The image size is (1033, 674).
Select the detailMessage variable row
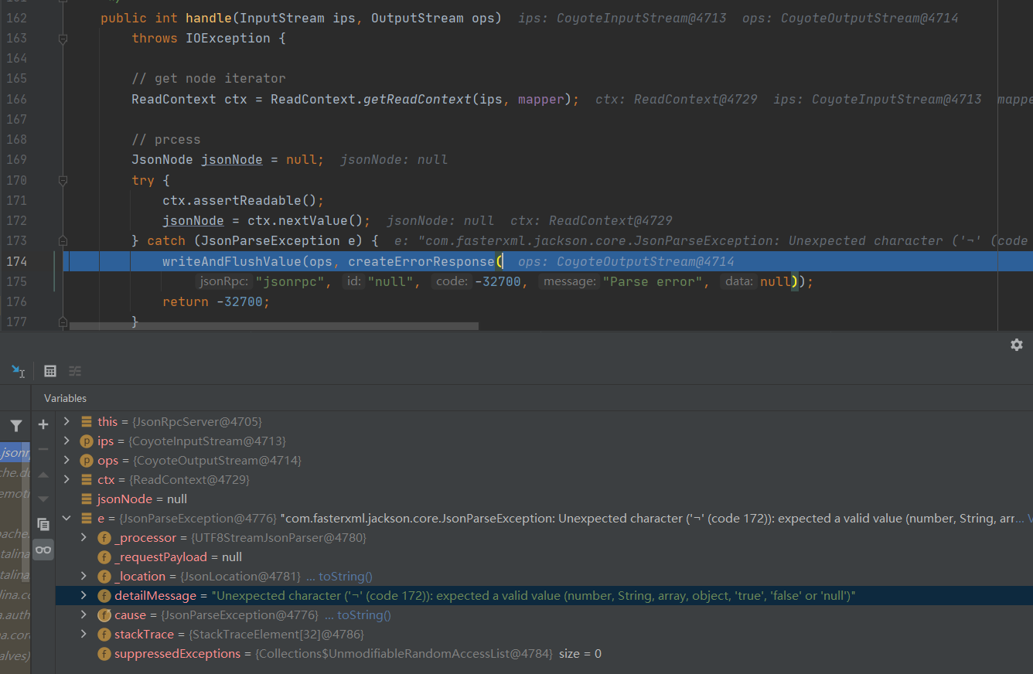tap(464, 596)
